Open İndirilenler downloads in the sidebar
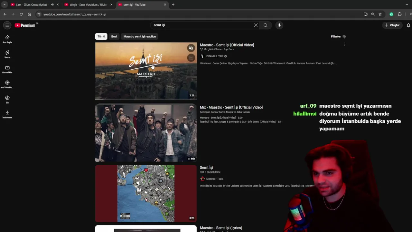Image resolution: width=412 pixels, height=232 pixels. tap(7, 114)
